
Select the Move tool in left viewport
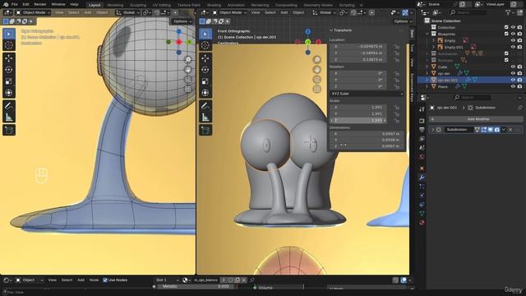9,58
